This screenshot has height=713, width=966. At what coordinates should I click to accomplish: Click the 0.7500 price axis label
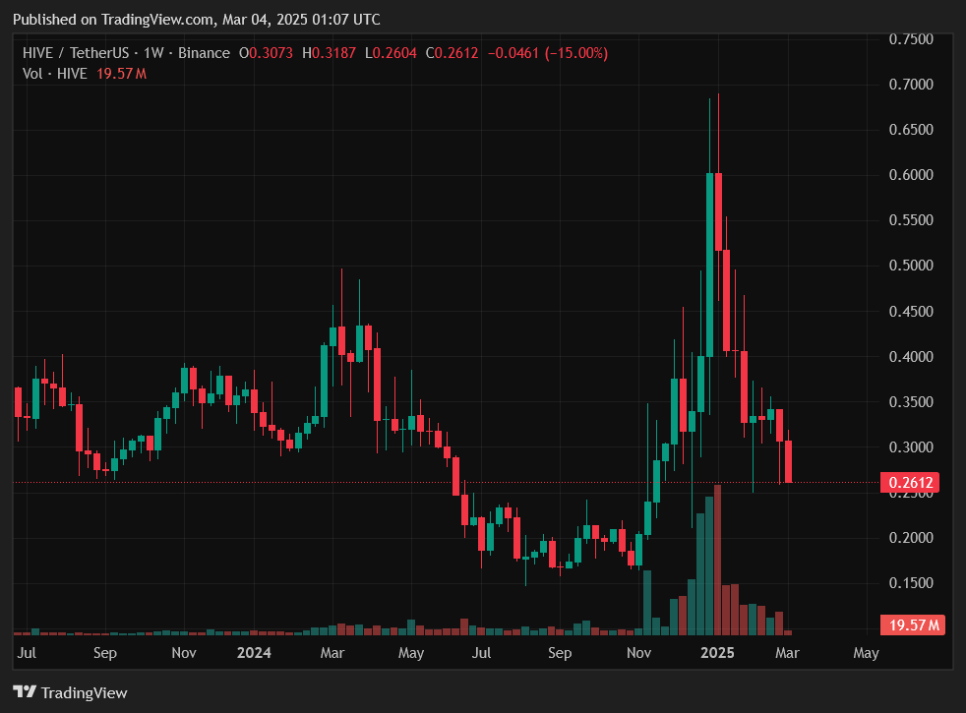[911, 39]
